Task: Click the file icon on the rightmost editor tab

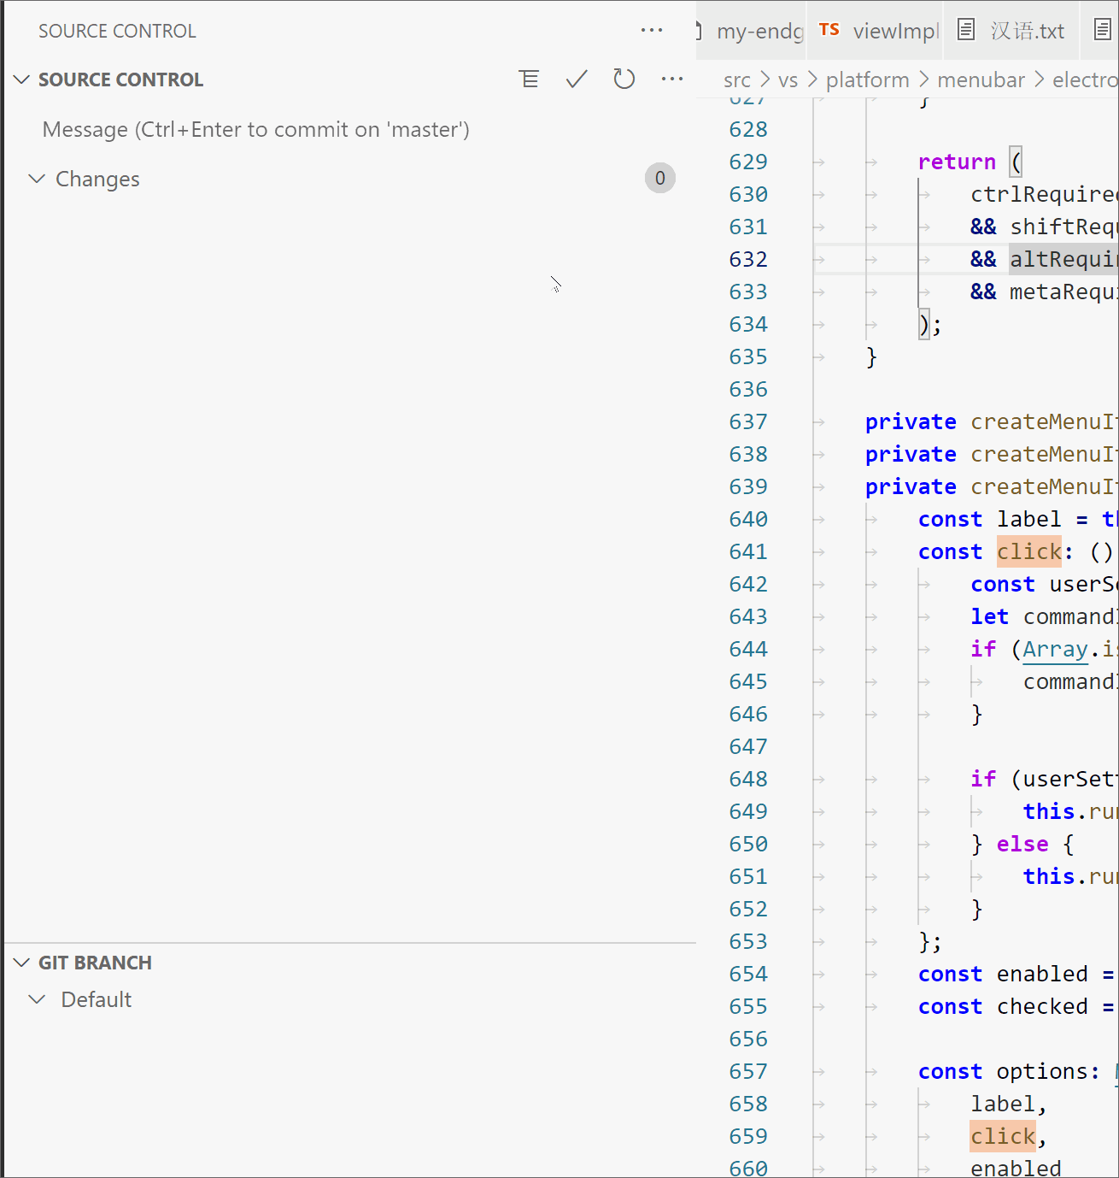Action: coord(1102,29)
